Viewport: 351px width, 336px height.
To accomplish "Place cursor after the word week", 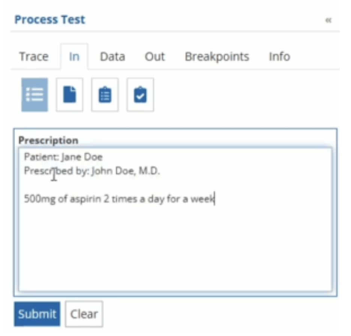I will (214, 199).
